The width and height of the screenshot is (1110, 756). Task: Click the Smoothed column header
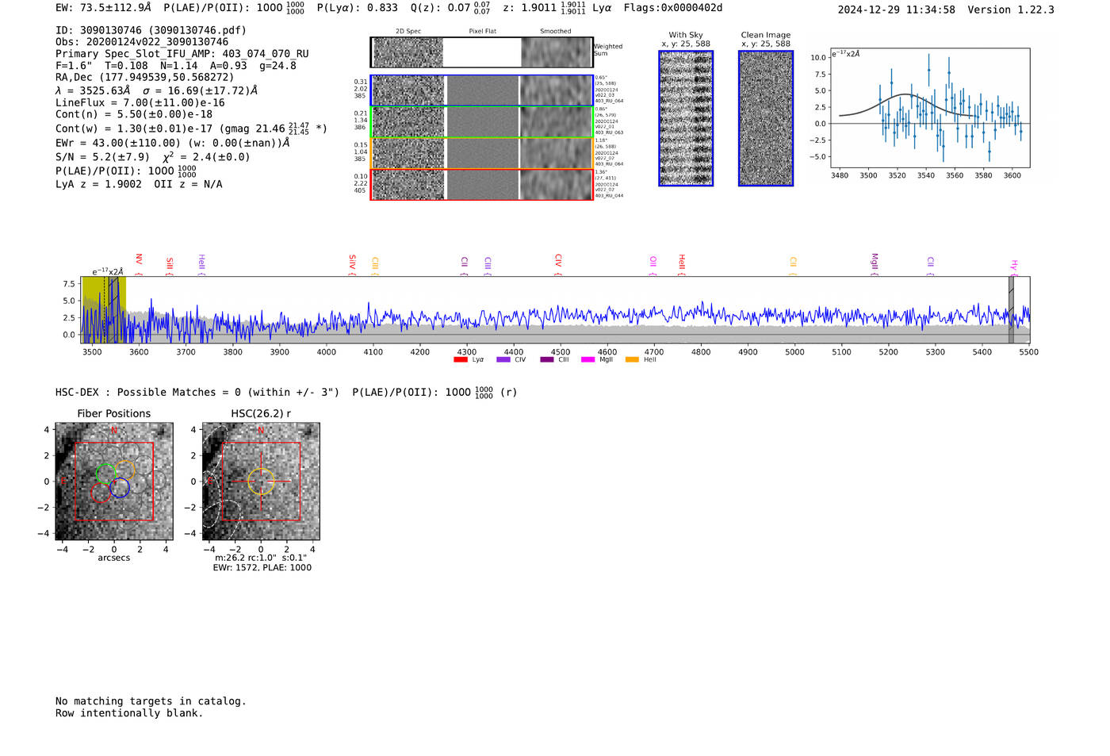[x=556, y=32]
